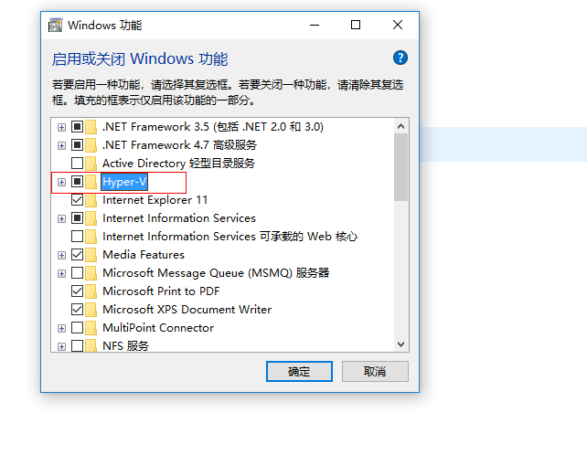Click the 确定 button
This screenshot has width=587, height=455.
(299, 371)
